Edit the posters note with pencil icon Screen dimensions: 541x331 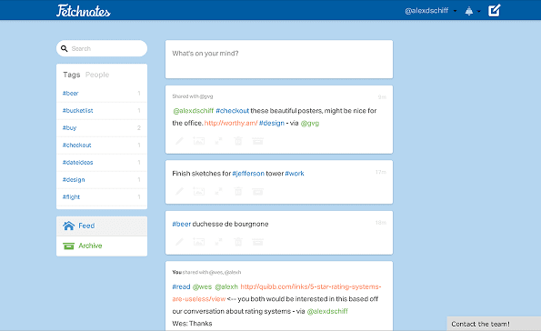click(x=179, y=141)
